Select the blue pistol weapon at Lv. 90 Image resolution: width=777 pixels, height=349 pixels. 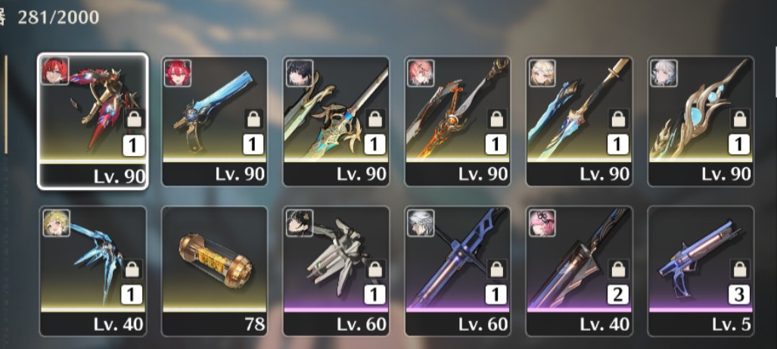(x=215, y=121)
